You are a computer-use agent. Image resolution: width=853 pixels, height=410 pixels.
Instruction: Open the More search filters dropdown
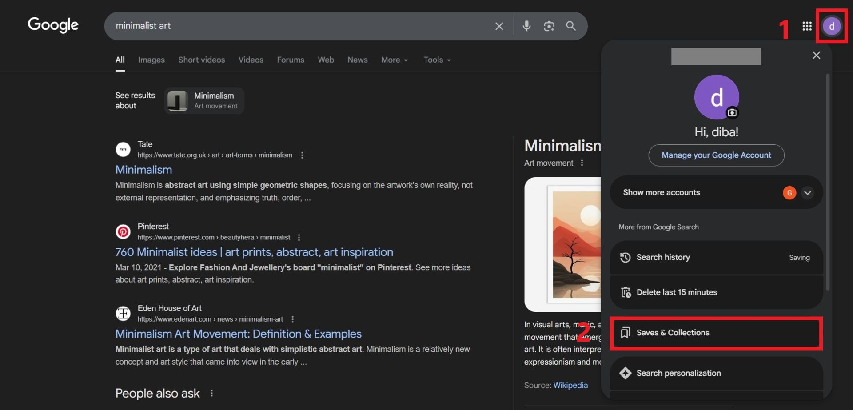(394, 60)
